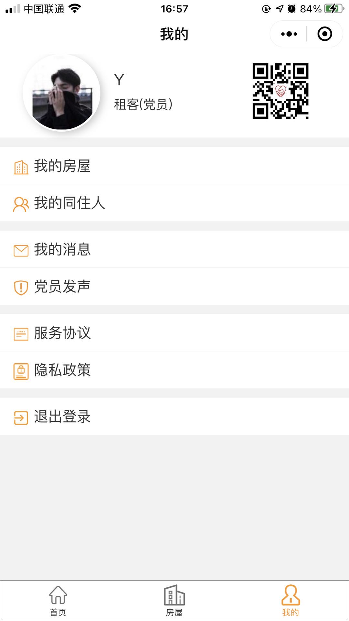
Task: Open the 隐私政策 privacy policy
Action: click(174, 370)
